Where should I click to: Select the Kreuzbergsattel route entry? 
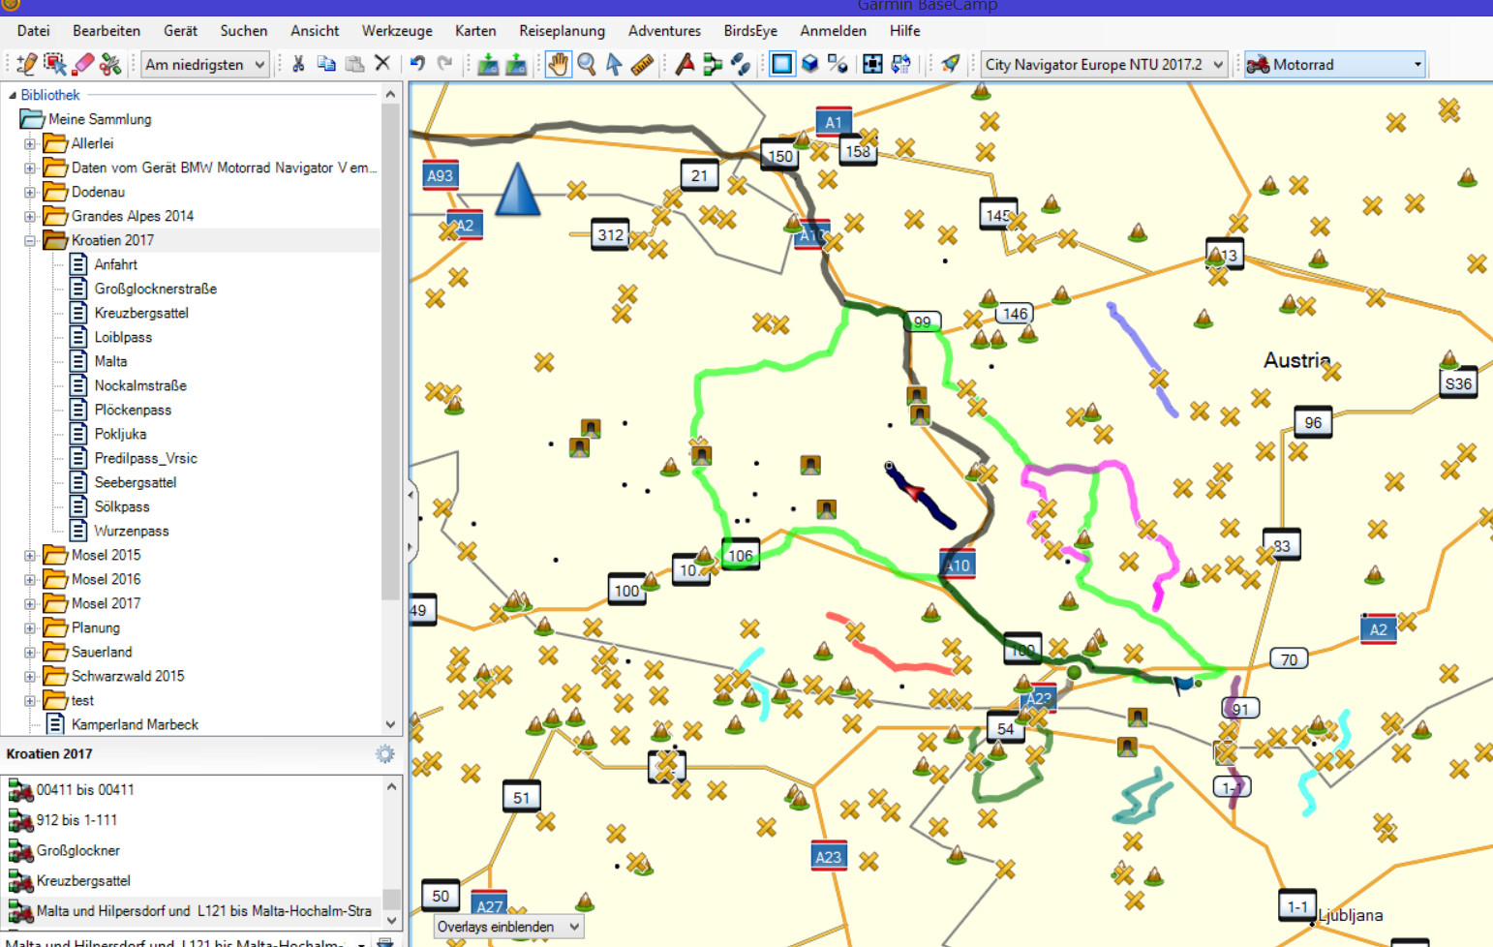click(83, 881)
